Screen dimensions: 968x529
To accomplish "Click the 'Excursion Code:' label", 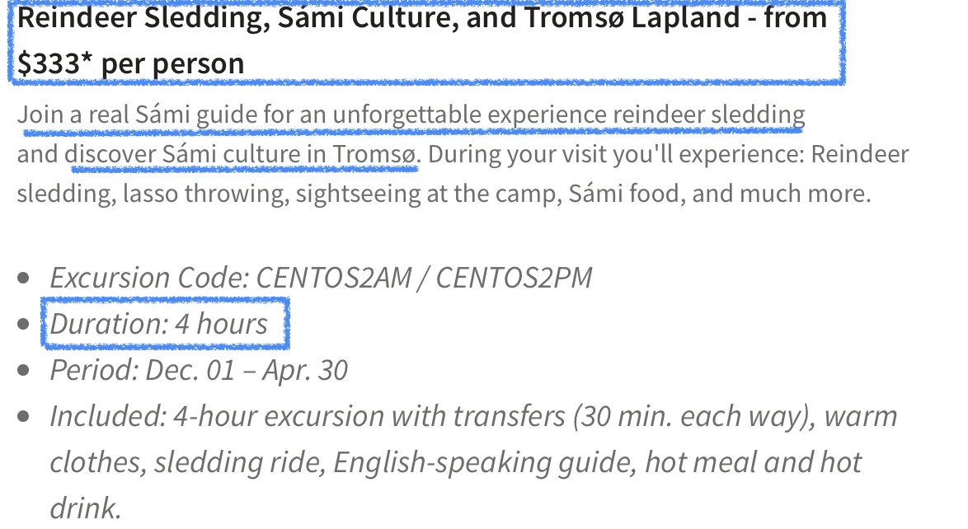I will click(149, 278).
